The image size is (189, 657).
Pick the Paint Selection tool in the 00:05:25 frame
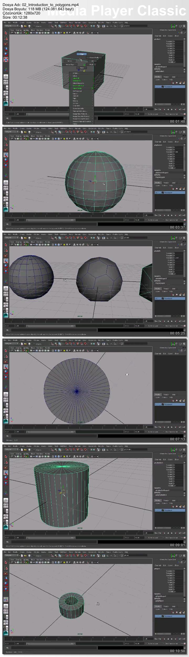[6, 255]
